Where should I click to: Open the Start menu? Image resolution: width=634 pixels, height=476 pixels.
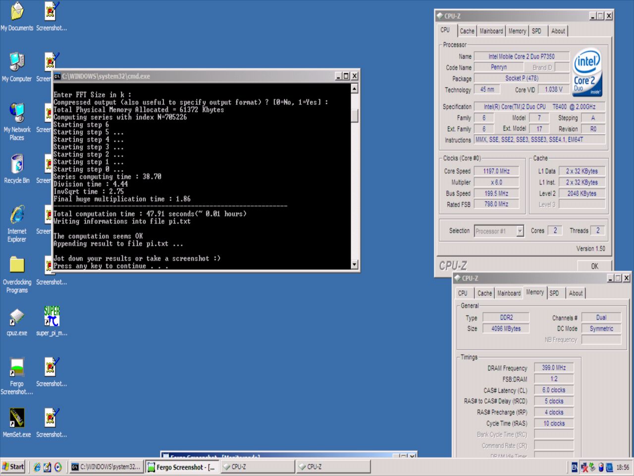click(x=13, y=467)
